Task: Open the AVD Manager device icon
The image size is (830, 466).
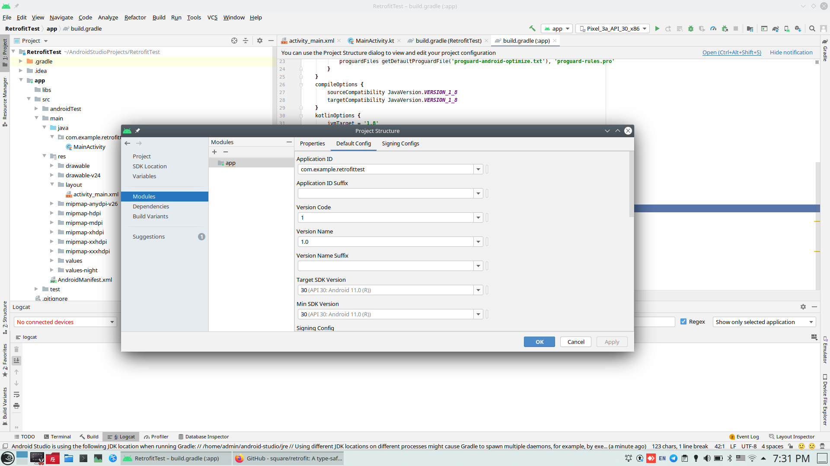Action: pos(787,28)
